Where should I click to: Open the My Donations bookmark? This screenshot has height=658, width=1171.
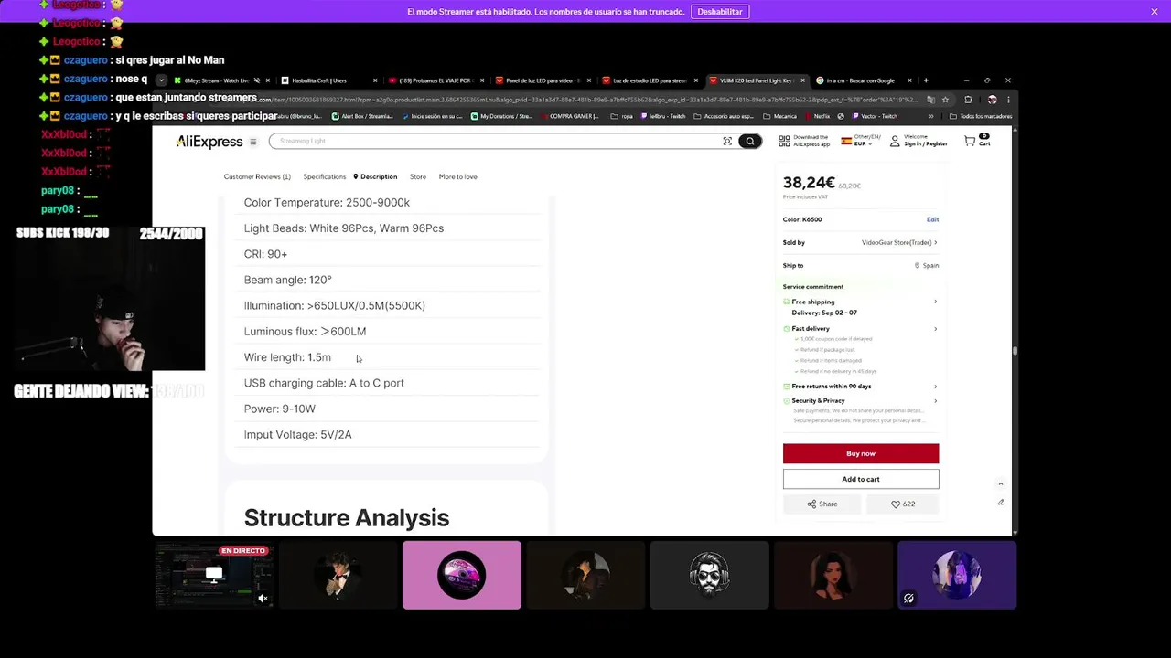pyautogui.click(x=501, y=117)
